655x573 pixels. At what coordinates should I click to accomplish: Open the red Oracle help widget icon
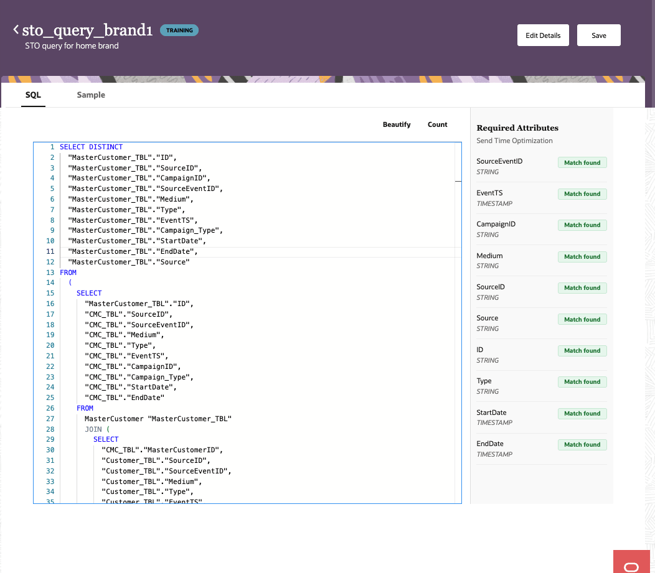[631, 562]
